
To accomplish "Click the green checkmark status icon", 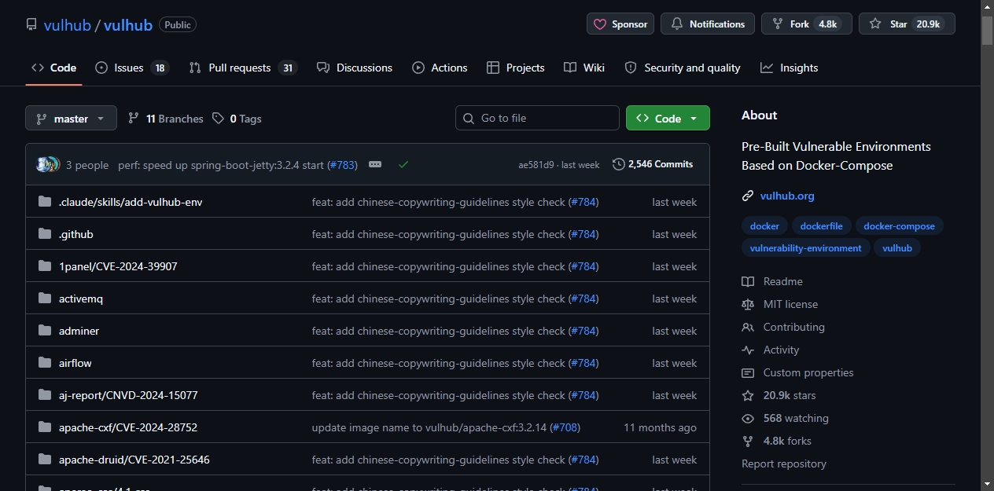I will click(x=403, y=164).
